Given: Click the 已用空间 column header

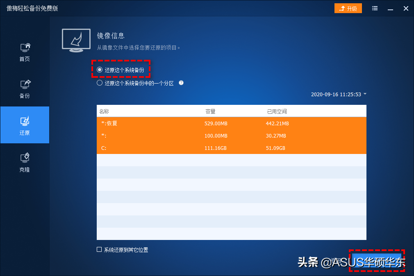Looking at the screenshot, I should coord(275,111).
